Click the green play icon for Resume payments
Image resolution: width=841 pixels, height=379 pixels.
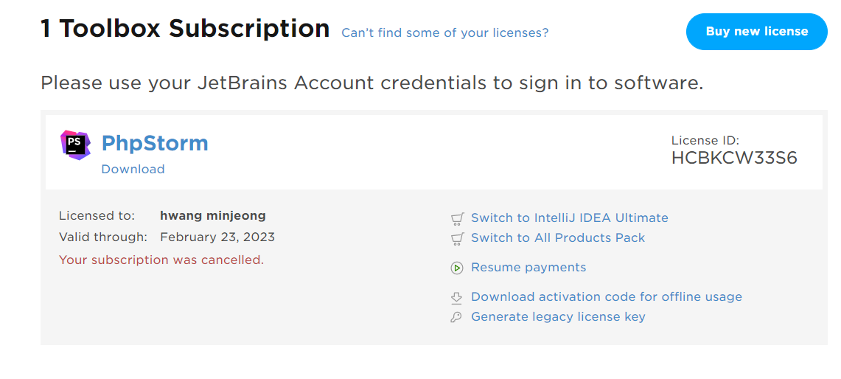point(457,268)
